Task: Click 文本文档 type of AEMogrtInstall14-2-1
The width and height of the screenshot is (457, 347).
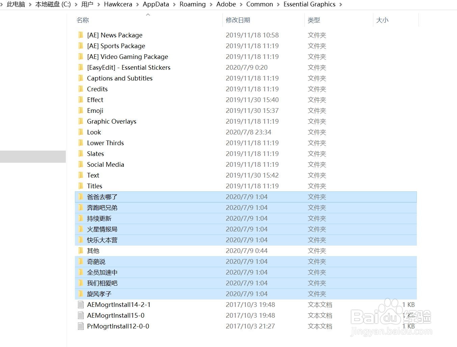Action: pyautogui.click(x=320, y=305)
